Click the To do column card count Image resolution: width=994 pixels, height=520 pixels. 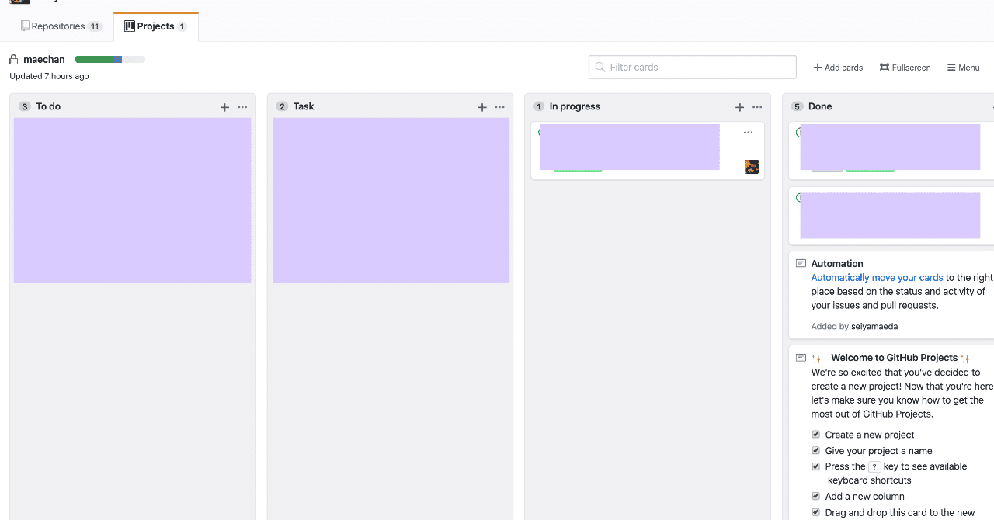pyautogui.click(x=25, y=107)
